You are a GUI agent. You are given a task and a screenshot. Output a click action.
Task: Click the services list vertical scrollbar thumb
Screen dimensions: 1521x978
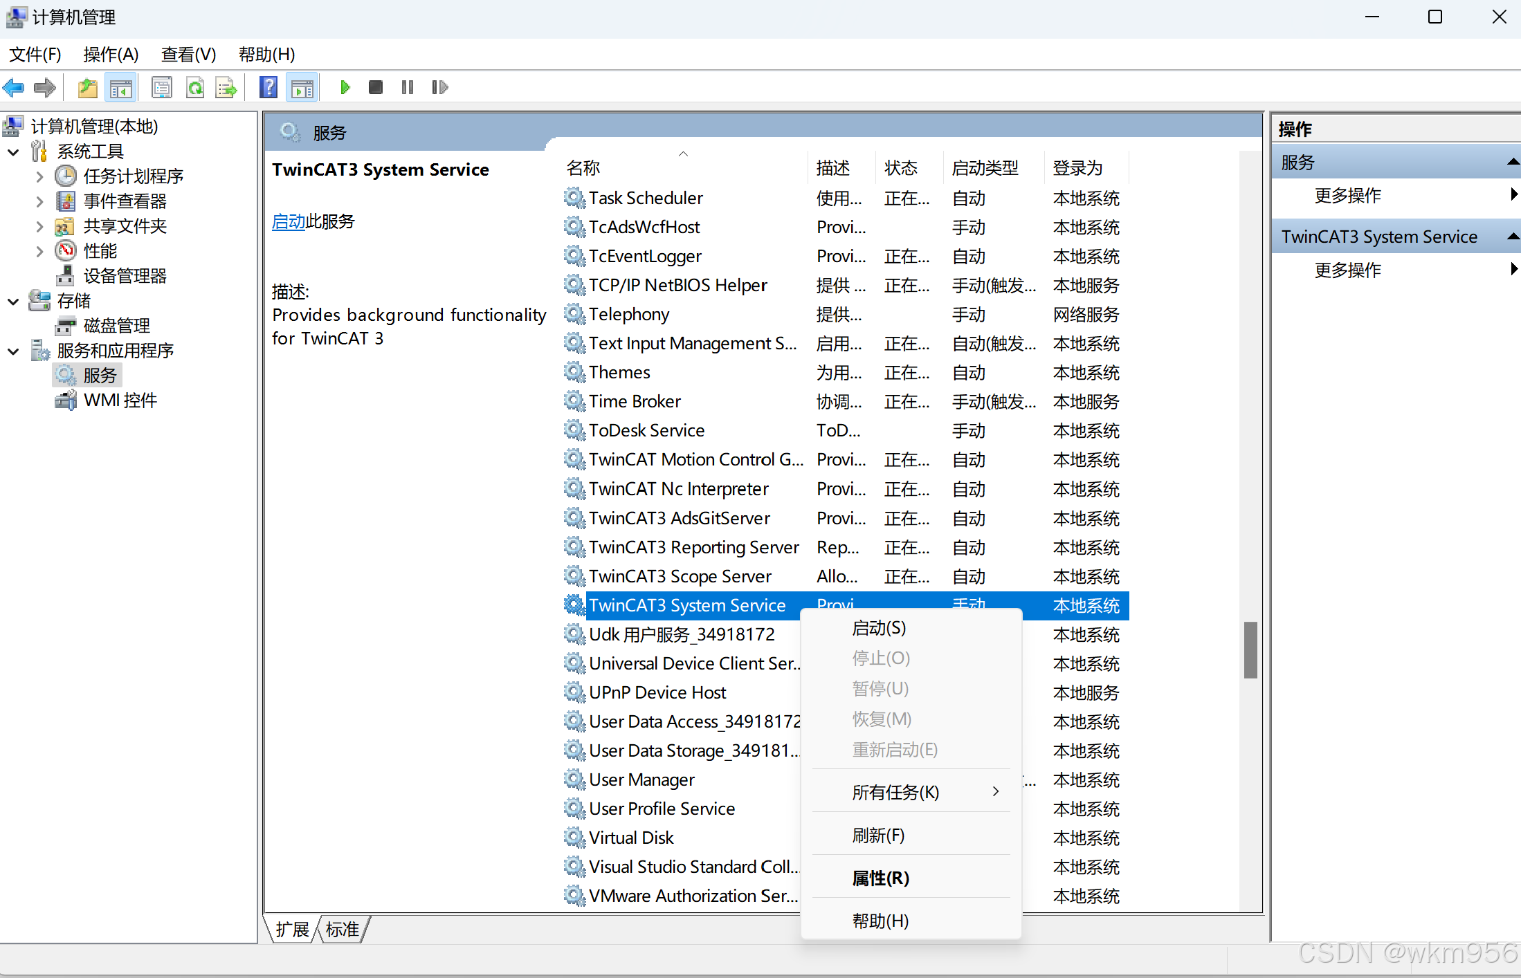click(x=1250, y=650)
